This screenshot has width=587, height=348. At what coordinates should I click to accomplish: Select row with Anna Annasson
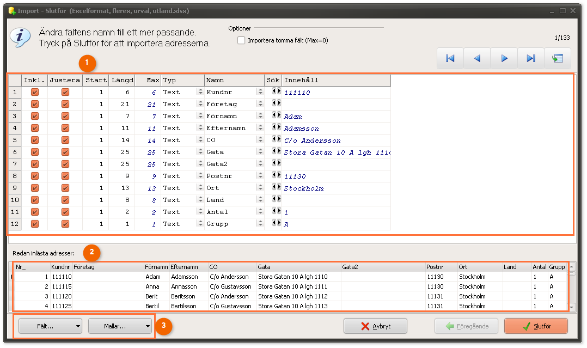tap(291, 286)
